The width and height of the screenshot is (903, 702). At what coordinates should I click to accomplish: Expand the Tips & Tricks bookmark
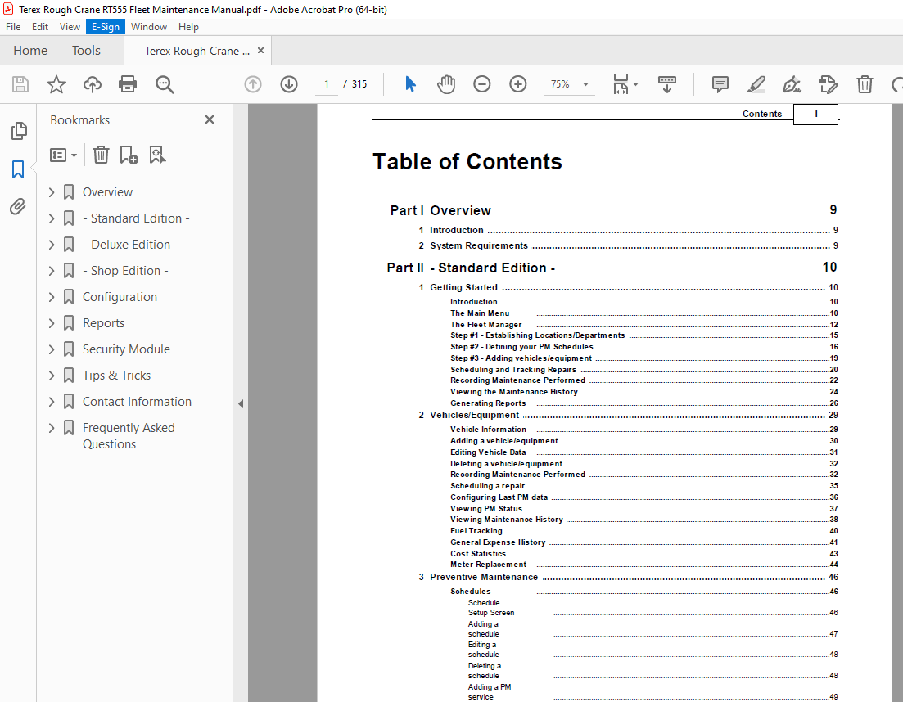tap(52, 376)
